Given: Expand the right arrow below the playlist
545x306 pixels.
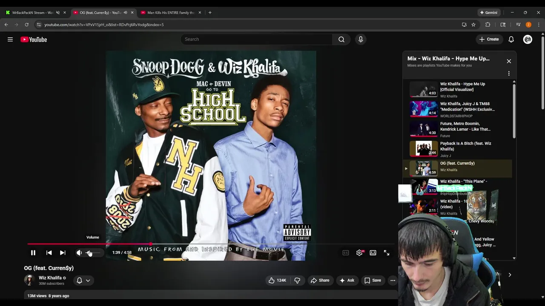Looking at the screenshot, I should (x=510, y=275).
